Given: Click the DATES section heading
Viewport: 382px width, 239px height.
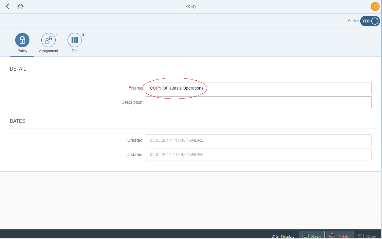Looking at the screenshot, I should pyautogui.click(x=18, y=121).
